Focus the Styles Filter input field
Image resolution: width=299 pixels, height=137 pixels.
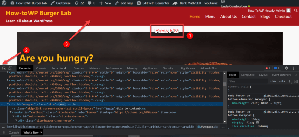pyautogui.click(x=248, y=81)
